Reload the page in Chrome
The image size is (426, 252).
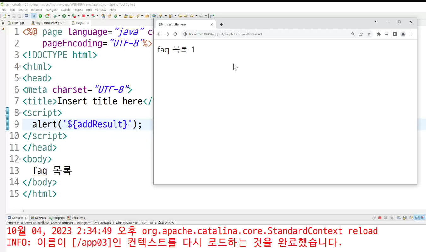175,34
